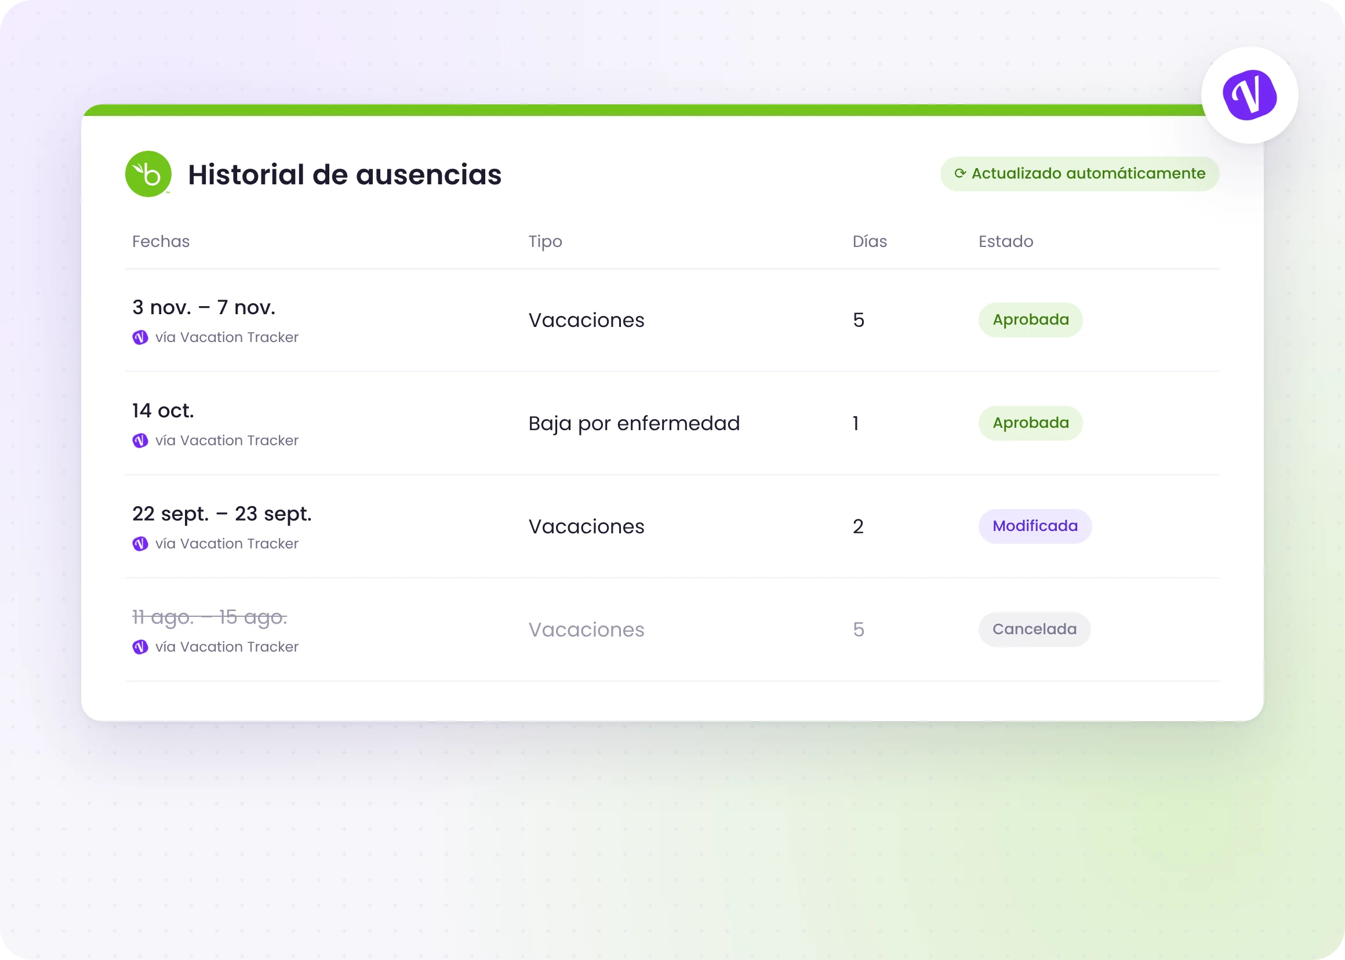Click the date 14 oct.
The width and height of the screenshot is (1345, 960).
pos(163,411)
